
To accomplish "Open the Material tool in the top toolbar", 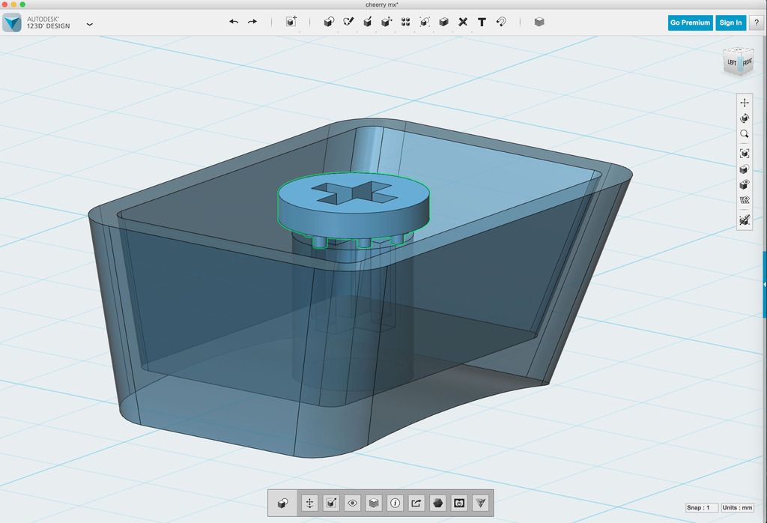I will [539, 22].
